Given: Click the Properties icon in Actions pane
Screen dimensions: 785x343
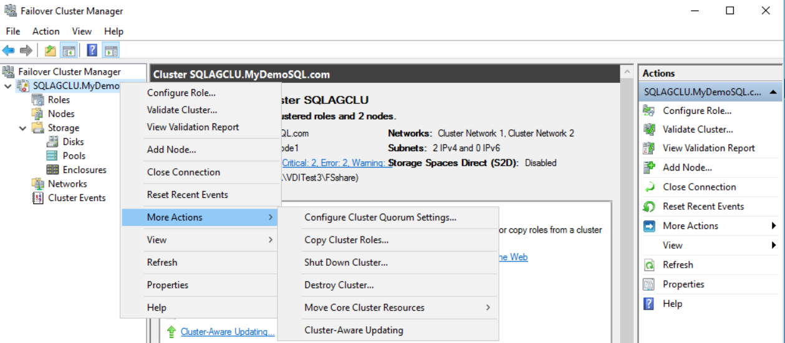Looking at the screenshot, I should click(x=649, y=284).
